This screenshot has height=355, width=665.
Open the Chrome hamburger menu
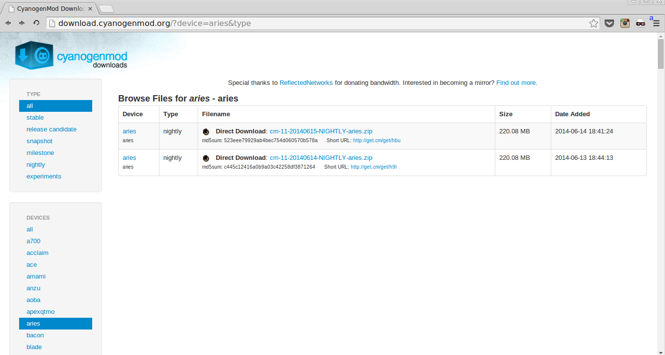[656, 23]
